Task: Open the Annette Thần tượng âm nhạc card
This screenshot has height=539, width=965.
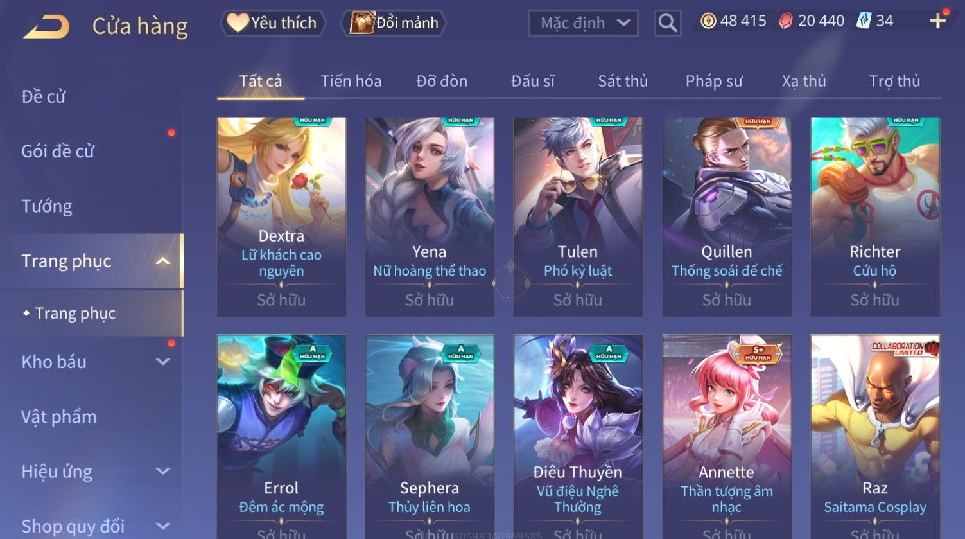Action: point(727,437)
